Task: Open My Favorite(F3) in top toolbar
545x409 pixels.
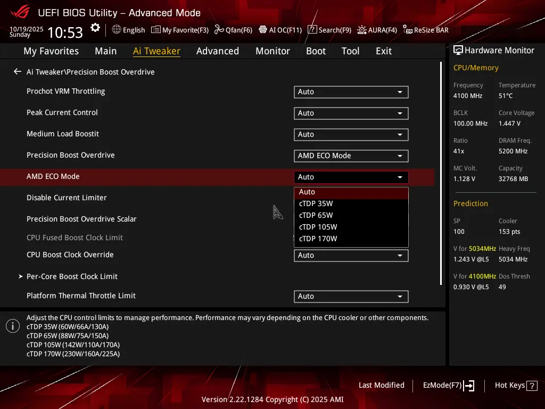Action: pos(180,30)
